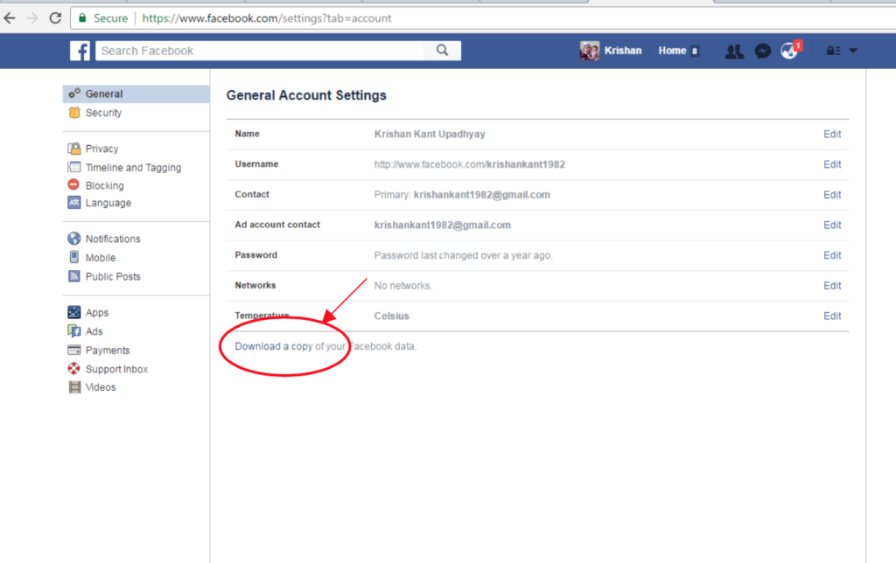This screenshot has height=563, width=896.
Task: Click Password last changed text
Action: (x=464, y=255)
